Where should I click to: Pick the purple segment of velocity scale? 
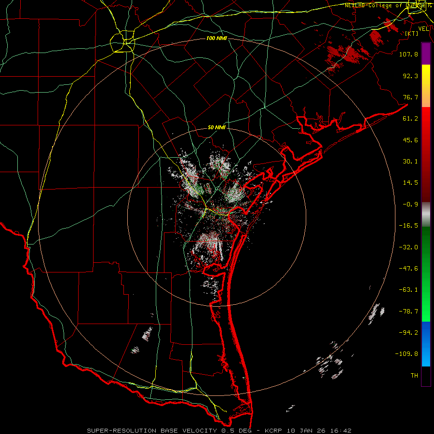point(426,54)
